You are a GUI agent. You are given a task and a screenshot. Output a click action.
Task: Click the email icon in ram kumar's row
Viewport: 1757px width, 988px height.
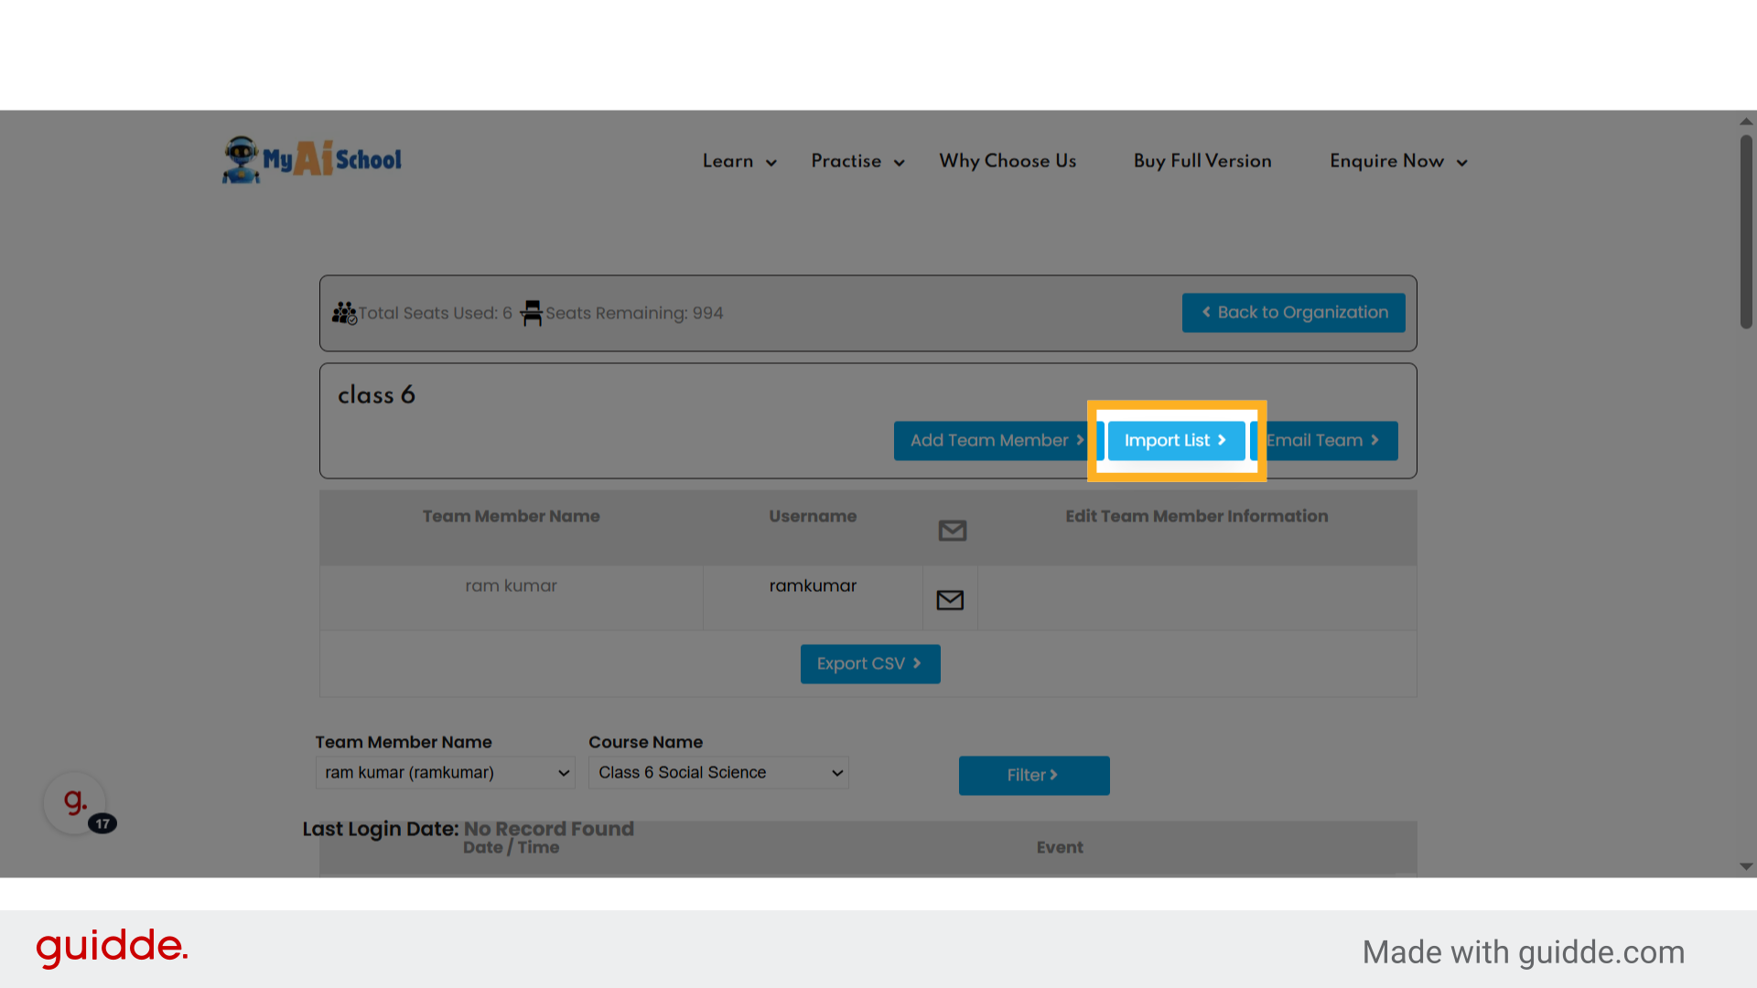[950, 600]
